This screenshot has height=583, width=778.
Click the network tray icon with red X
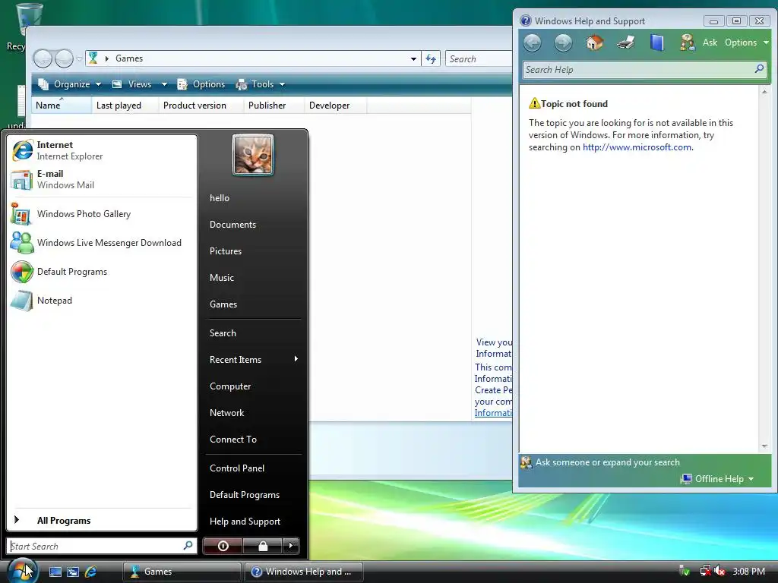pyautogui.click(x=705, y=572)
